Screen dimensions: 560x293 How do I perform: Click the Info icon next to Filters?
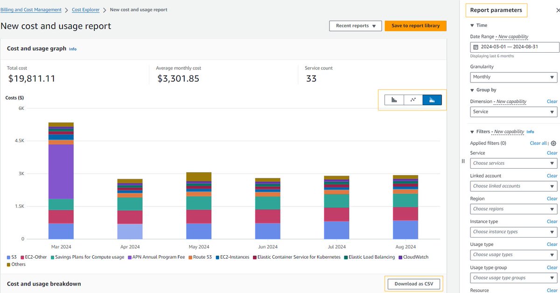click(531, 131)
